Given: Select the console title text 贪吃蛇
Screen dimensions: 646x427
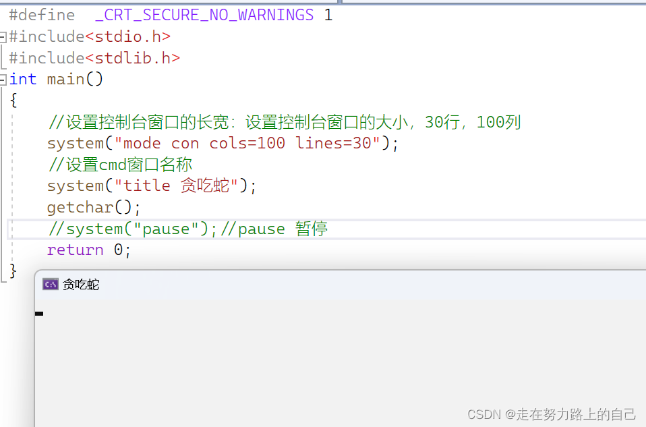Looking at the screenshot, I should tap(81, 284).
